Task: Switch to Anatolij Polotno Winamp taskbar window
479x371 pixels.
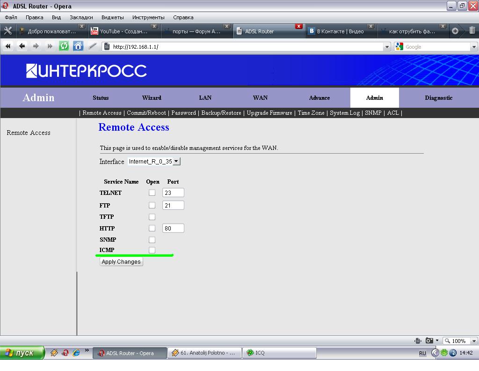Action: coord(204,353)
